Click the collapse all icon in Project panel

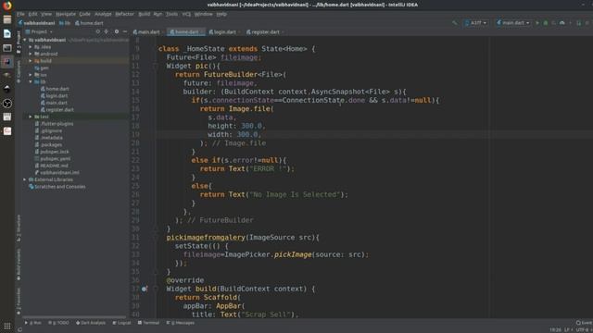click(x=107, y=31)
